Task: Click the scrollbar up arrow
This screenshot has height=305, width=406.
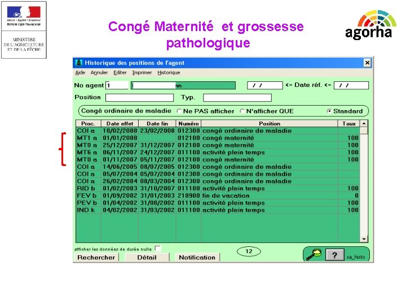Action: point(364,124)
